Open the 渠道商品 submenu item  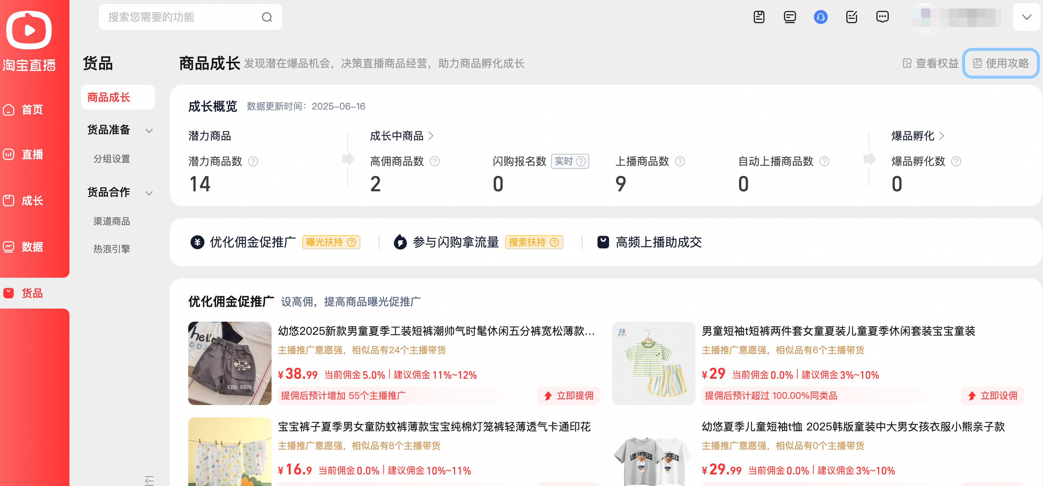pyautogui.click(x=112, y=221)
